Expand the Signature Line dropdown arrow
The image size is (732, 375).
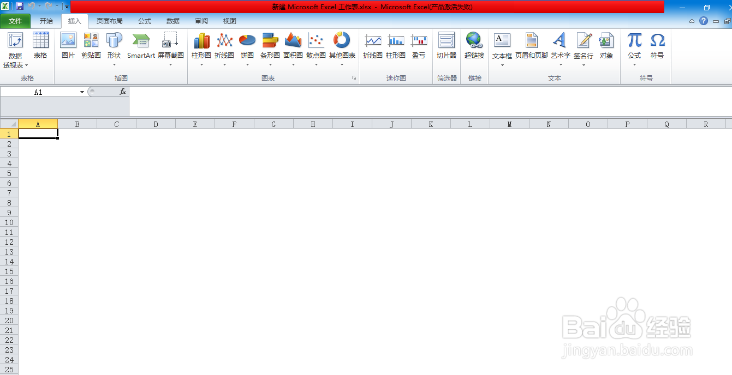pos(584,64)
